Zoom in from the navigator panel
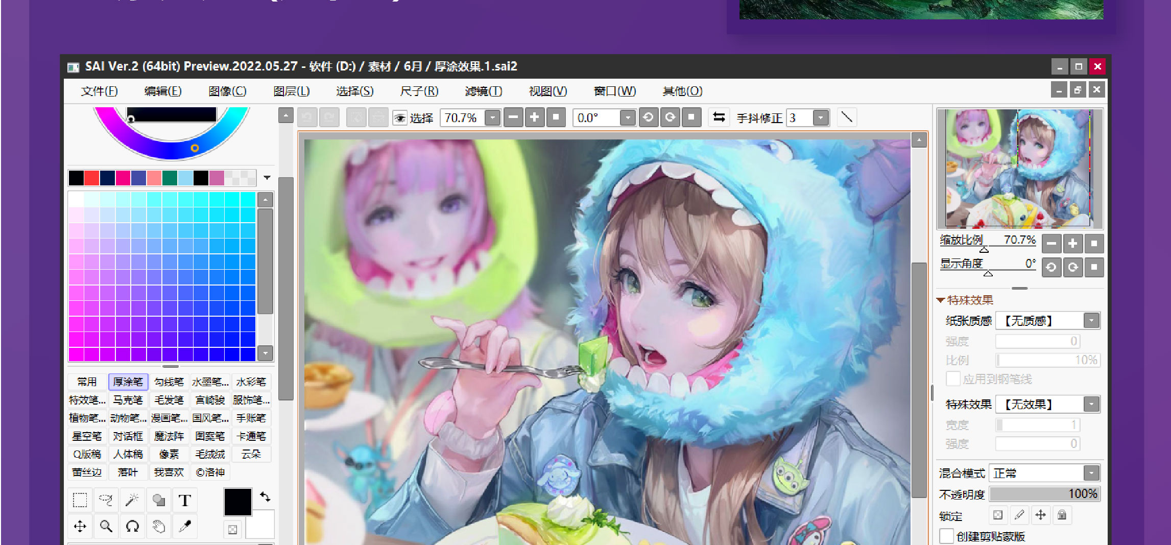 1072,244
